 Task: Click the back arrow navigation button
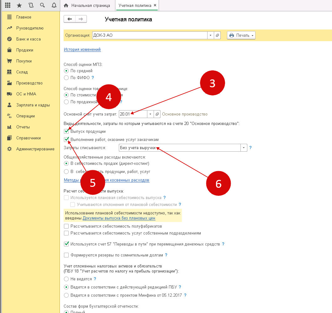(x=69, y=19)
